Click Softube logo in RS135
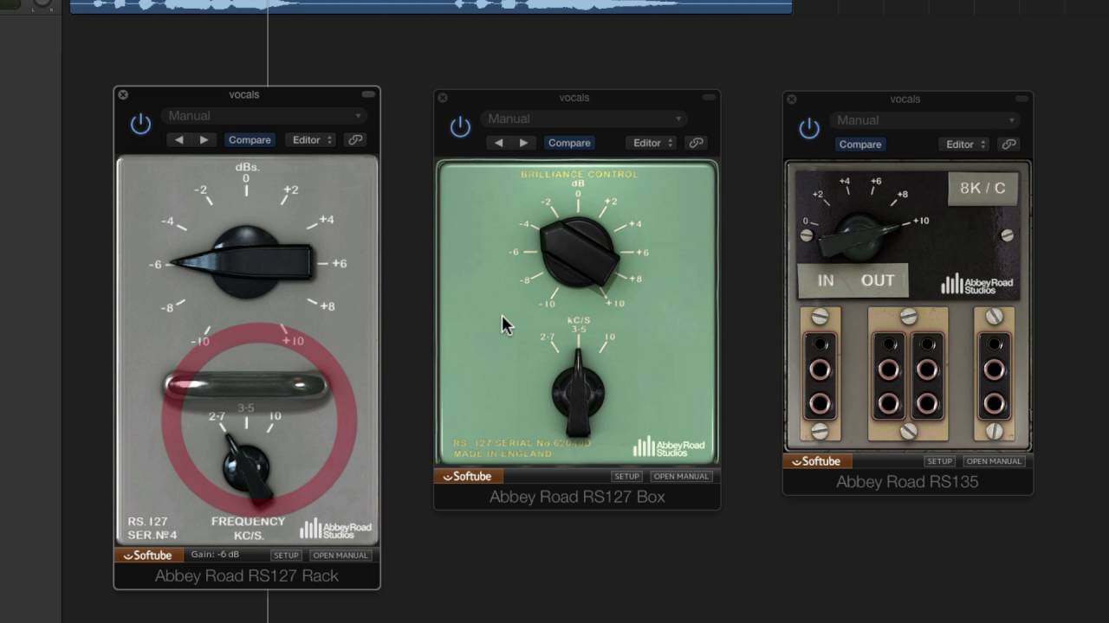Screen dimensions: 1109x623 (x=816, y=461)
